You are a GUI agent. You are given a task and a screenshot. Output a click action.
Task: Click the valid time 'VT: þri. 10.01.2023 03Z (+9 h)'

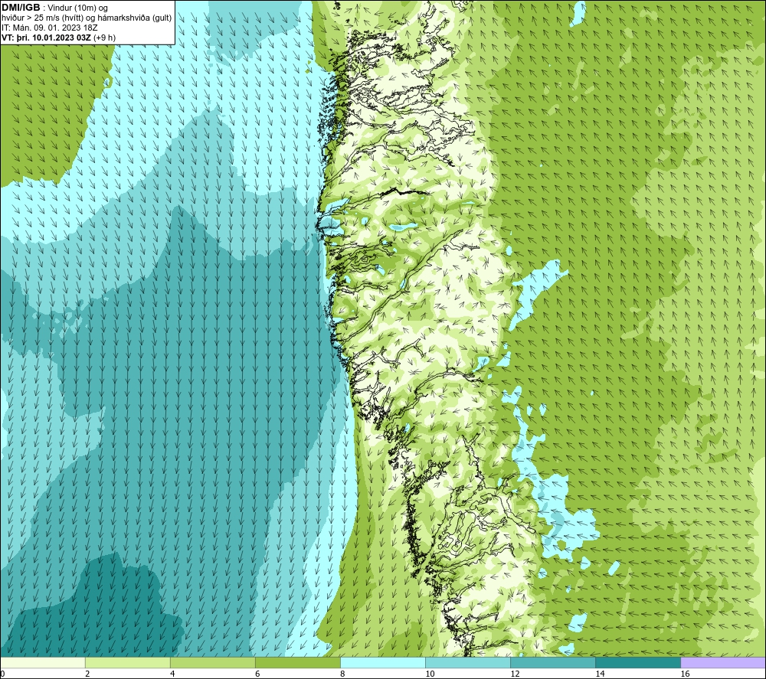tap(59, 38)
